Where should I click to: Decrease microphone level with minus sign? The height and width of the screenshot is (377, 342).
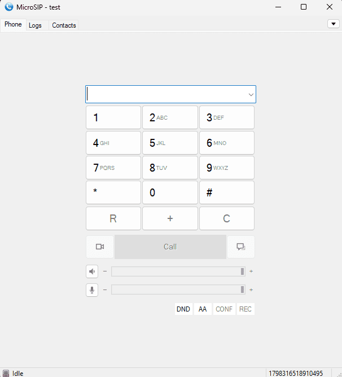104,290
